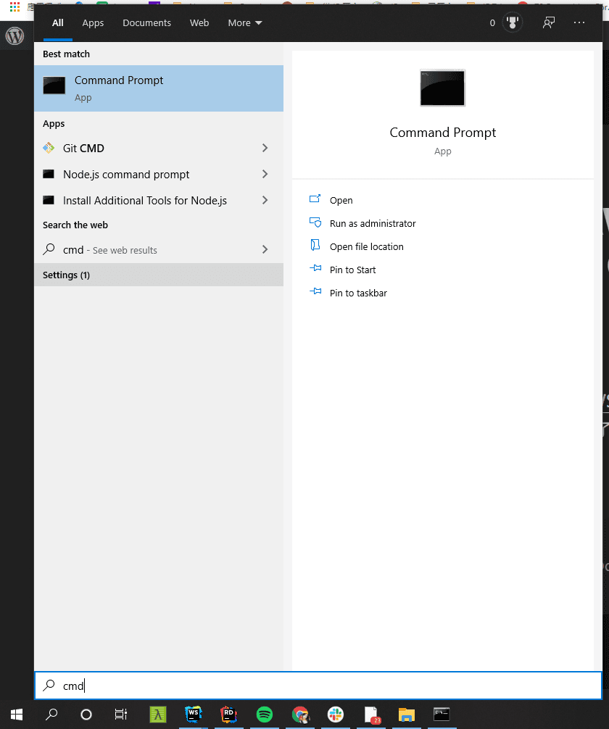Viewport: 609px width, 729px height.
Task: Expand the Git CMD result arrow
Action: (265, 149)
